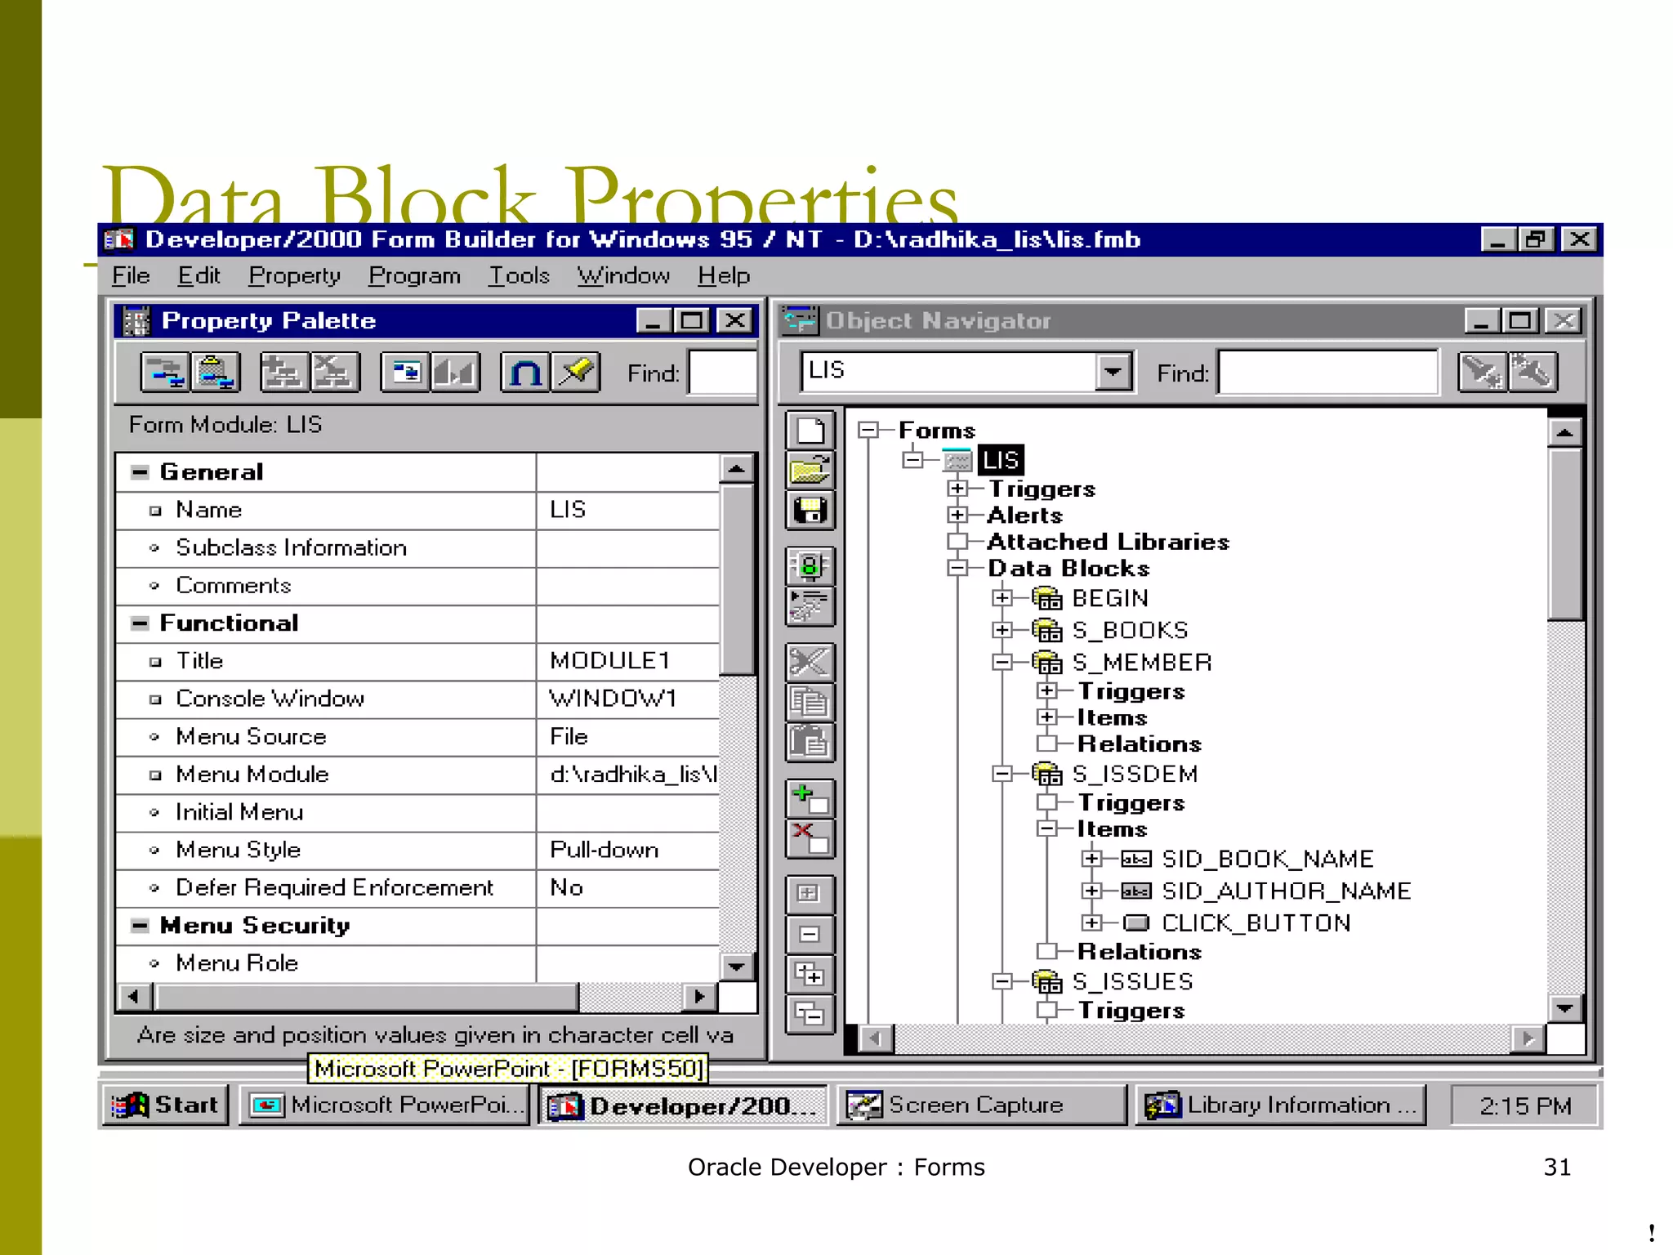Click the Paste clipboard icon

810,742
